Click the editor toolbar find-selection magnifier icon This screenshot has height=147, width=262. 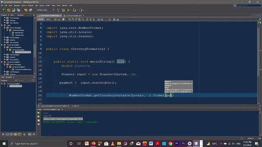click(x=70, y=19)
